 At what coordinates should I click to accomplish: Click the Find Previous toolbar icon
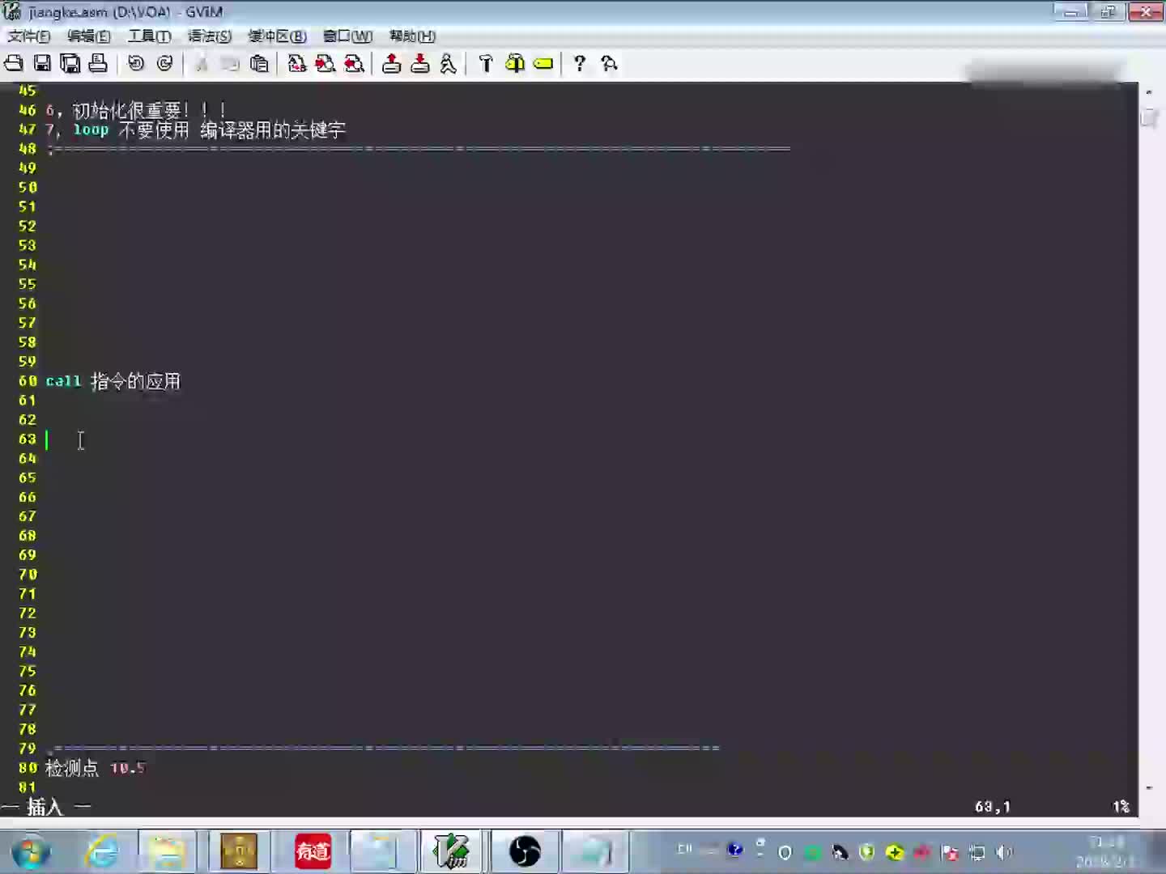354,63
